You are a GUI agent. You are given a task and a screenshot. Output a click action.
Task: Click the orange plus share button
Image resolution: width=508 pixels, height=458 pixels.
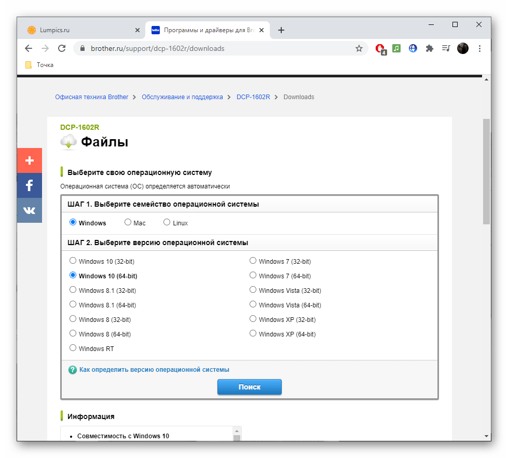[30, 160]
